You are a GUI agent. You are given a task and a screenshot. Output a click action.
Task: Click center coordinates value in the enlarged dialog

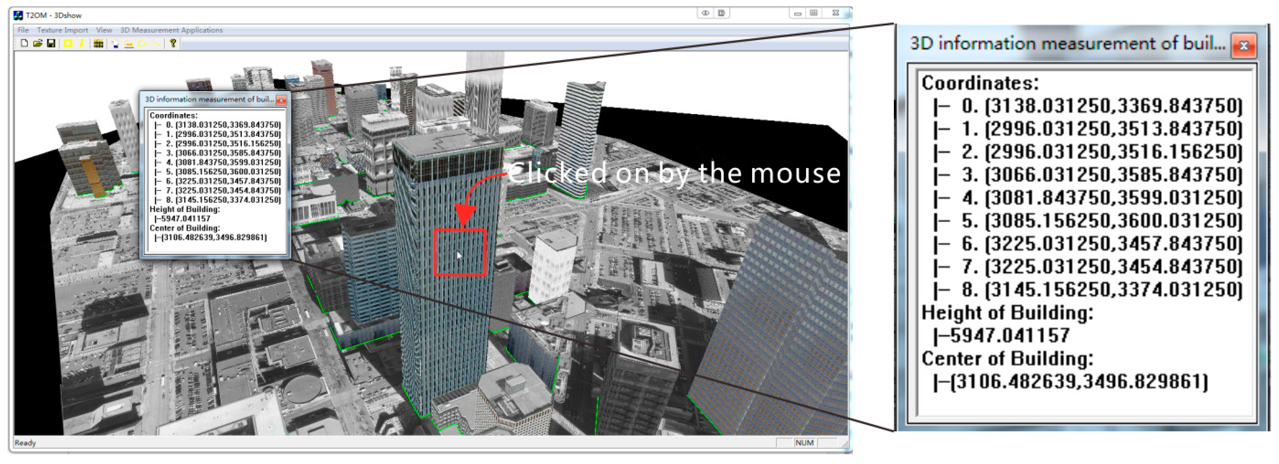(x=1071, y=382)
